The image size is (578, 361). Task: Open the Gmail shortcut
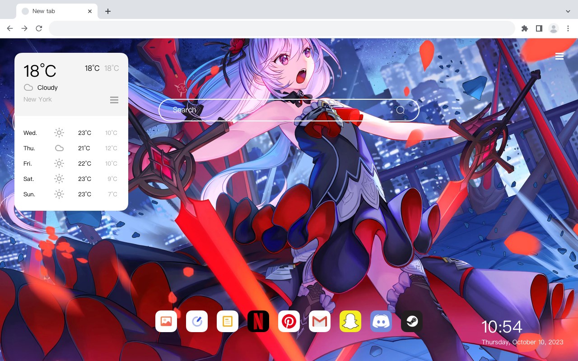pos(320,321)
